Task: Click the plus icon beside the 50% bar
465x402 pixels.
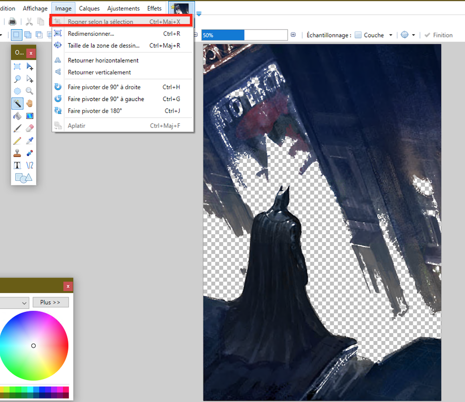Action: click(293, 35)
